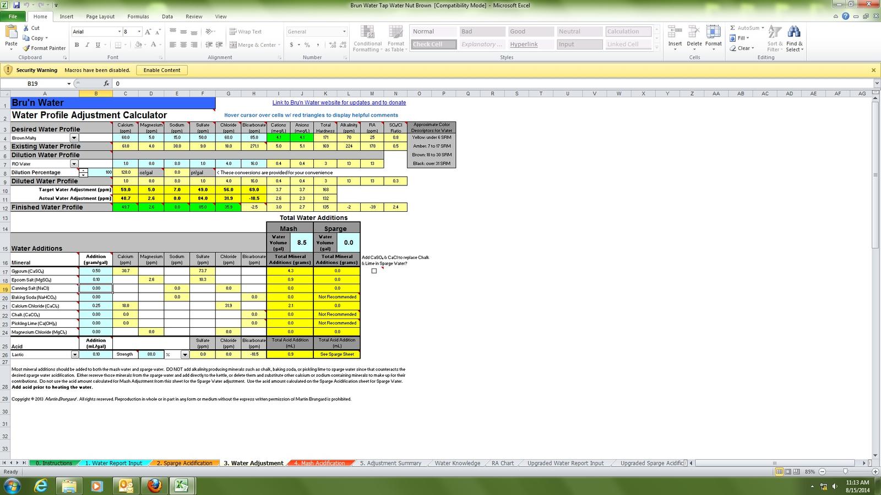Toggle chalk and lime replacement checkbox
This screenshot has height=495, width=881.
click(x=374, y=271)
